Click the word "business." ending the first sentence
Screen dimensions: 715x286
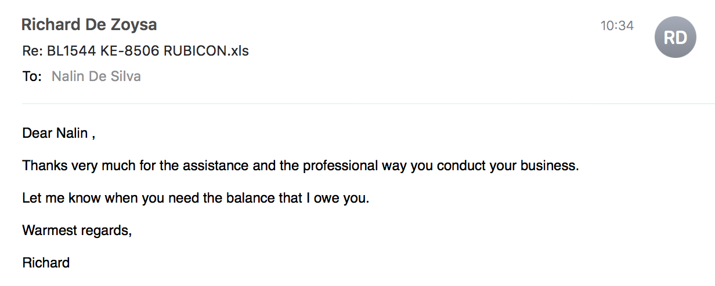[x=550, y=166]
